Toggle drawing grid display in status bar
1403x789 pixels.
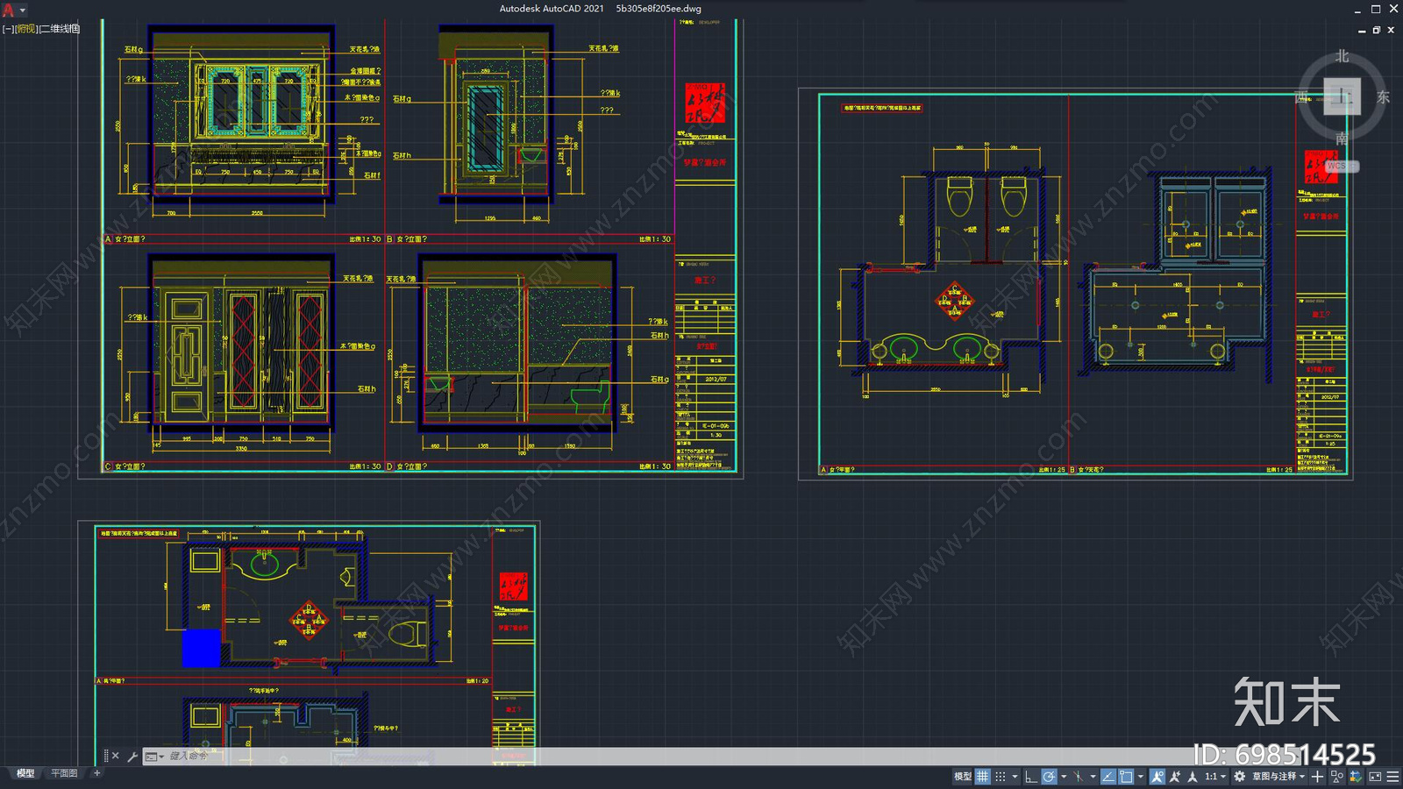983,777
